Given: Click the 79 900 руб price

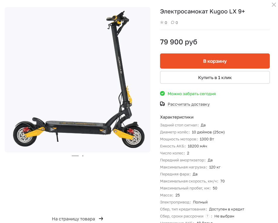Looking at the screenshot, I should click(x=179, y=42).
